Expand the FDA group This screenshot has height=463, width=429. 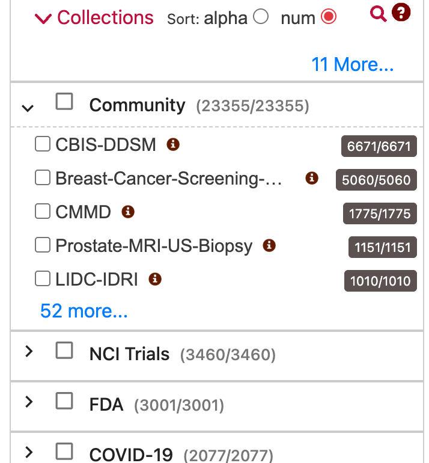[29, 402]
